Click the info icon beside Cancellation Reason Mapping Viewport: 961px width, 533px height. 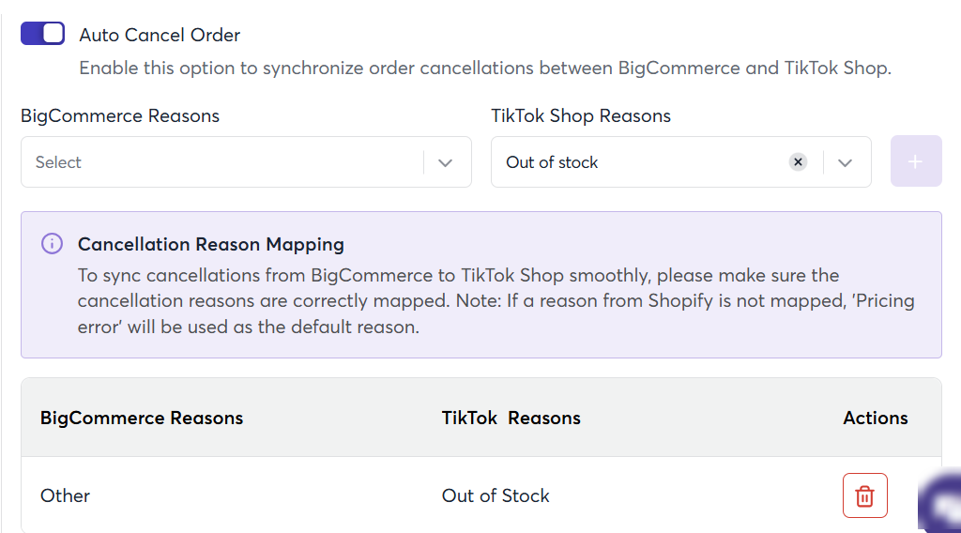(x=53, y=243)
